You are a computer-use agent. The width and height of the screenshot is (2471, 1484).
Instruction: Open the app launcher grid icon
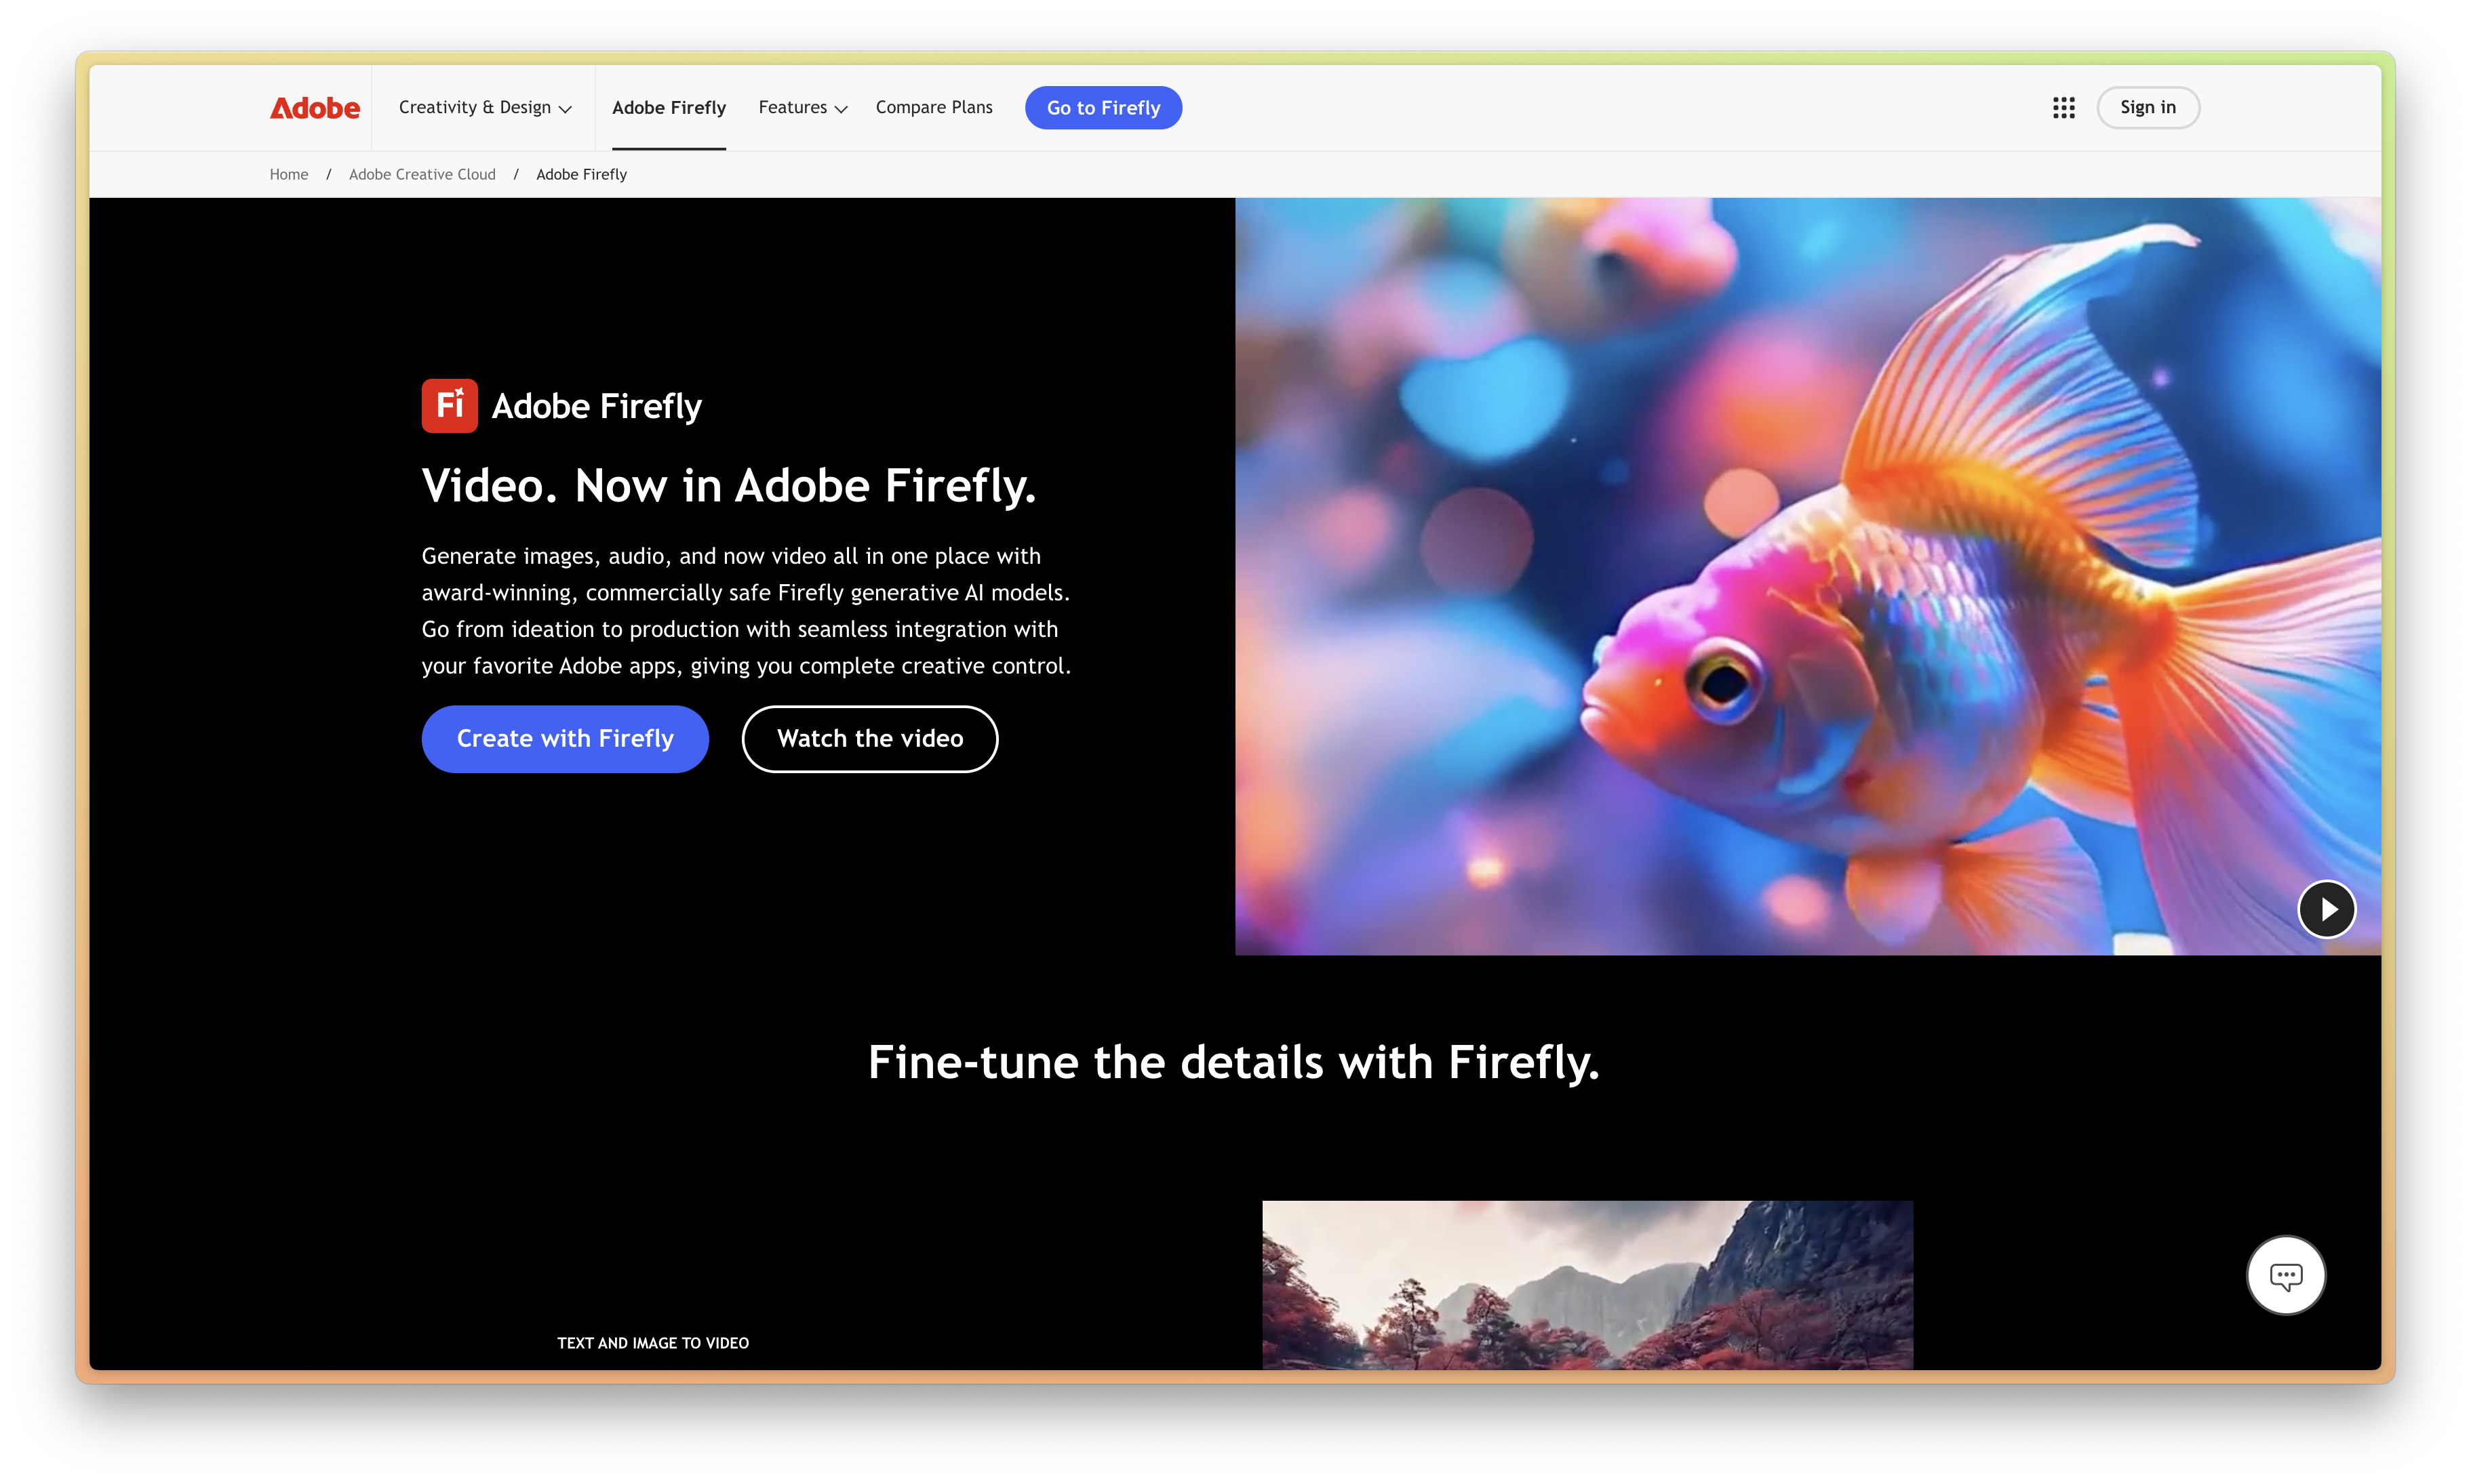(2063, 107)
